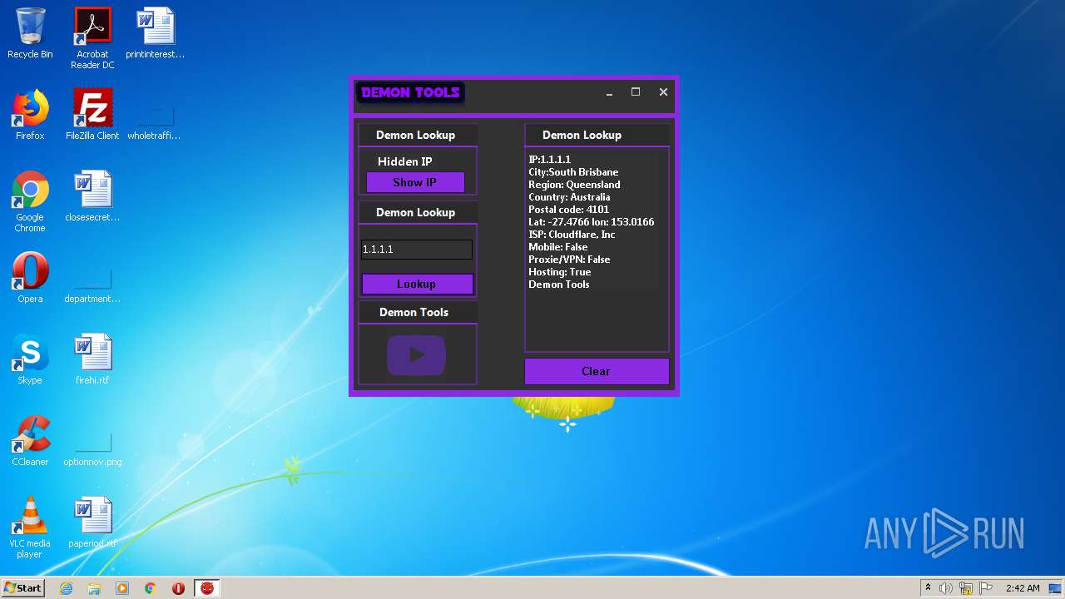Close the Demon Tools window
The width and height of the screenshot is (1065, 599).
(663, 92)
